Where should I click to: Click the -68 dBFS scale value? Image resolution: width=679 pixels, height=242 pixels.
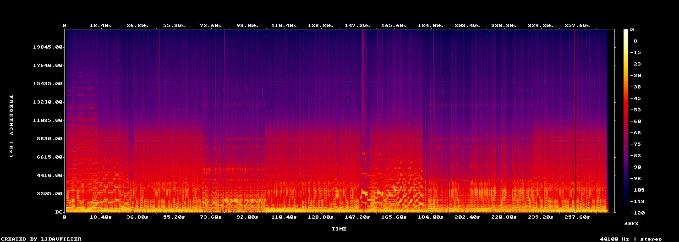[x=635, y=132]
